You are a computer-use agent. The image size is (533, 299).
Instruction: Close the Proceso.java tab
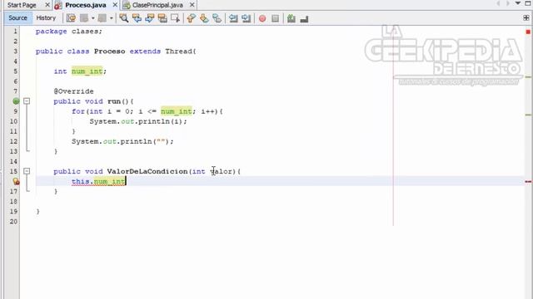[115, 5]
